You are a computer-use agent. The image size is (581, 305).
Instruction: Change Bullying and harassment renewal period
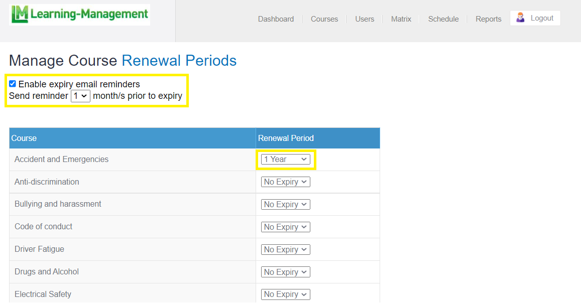tap(285, 205)
